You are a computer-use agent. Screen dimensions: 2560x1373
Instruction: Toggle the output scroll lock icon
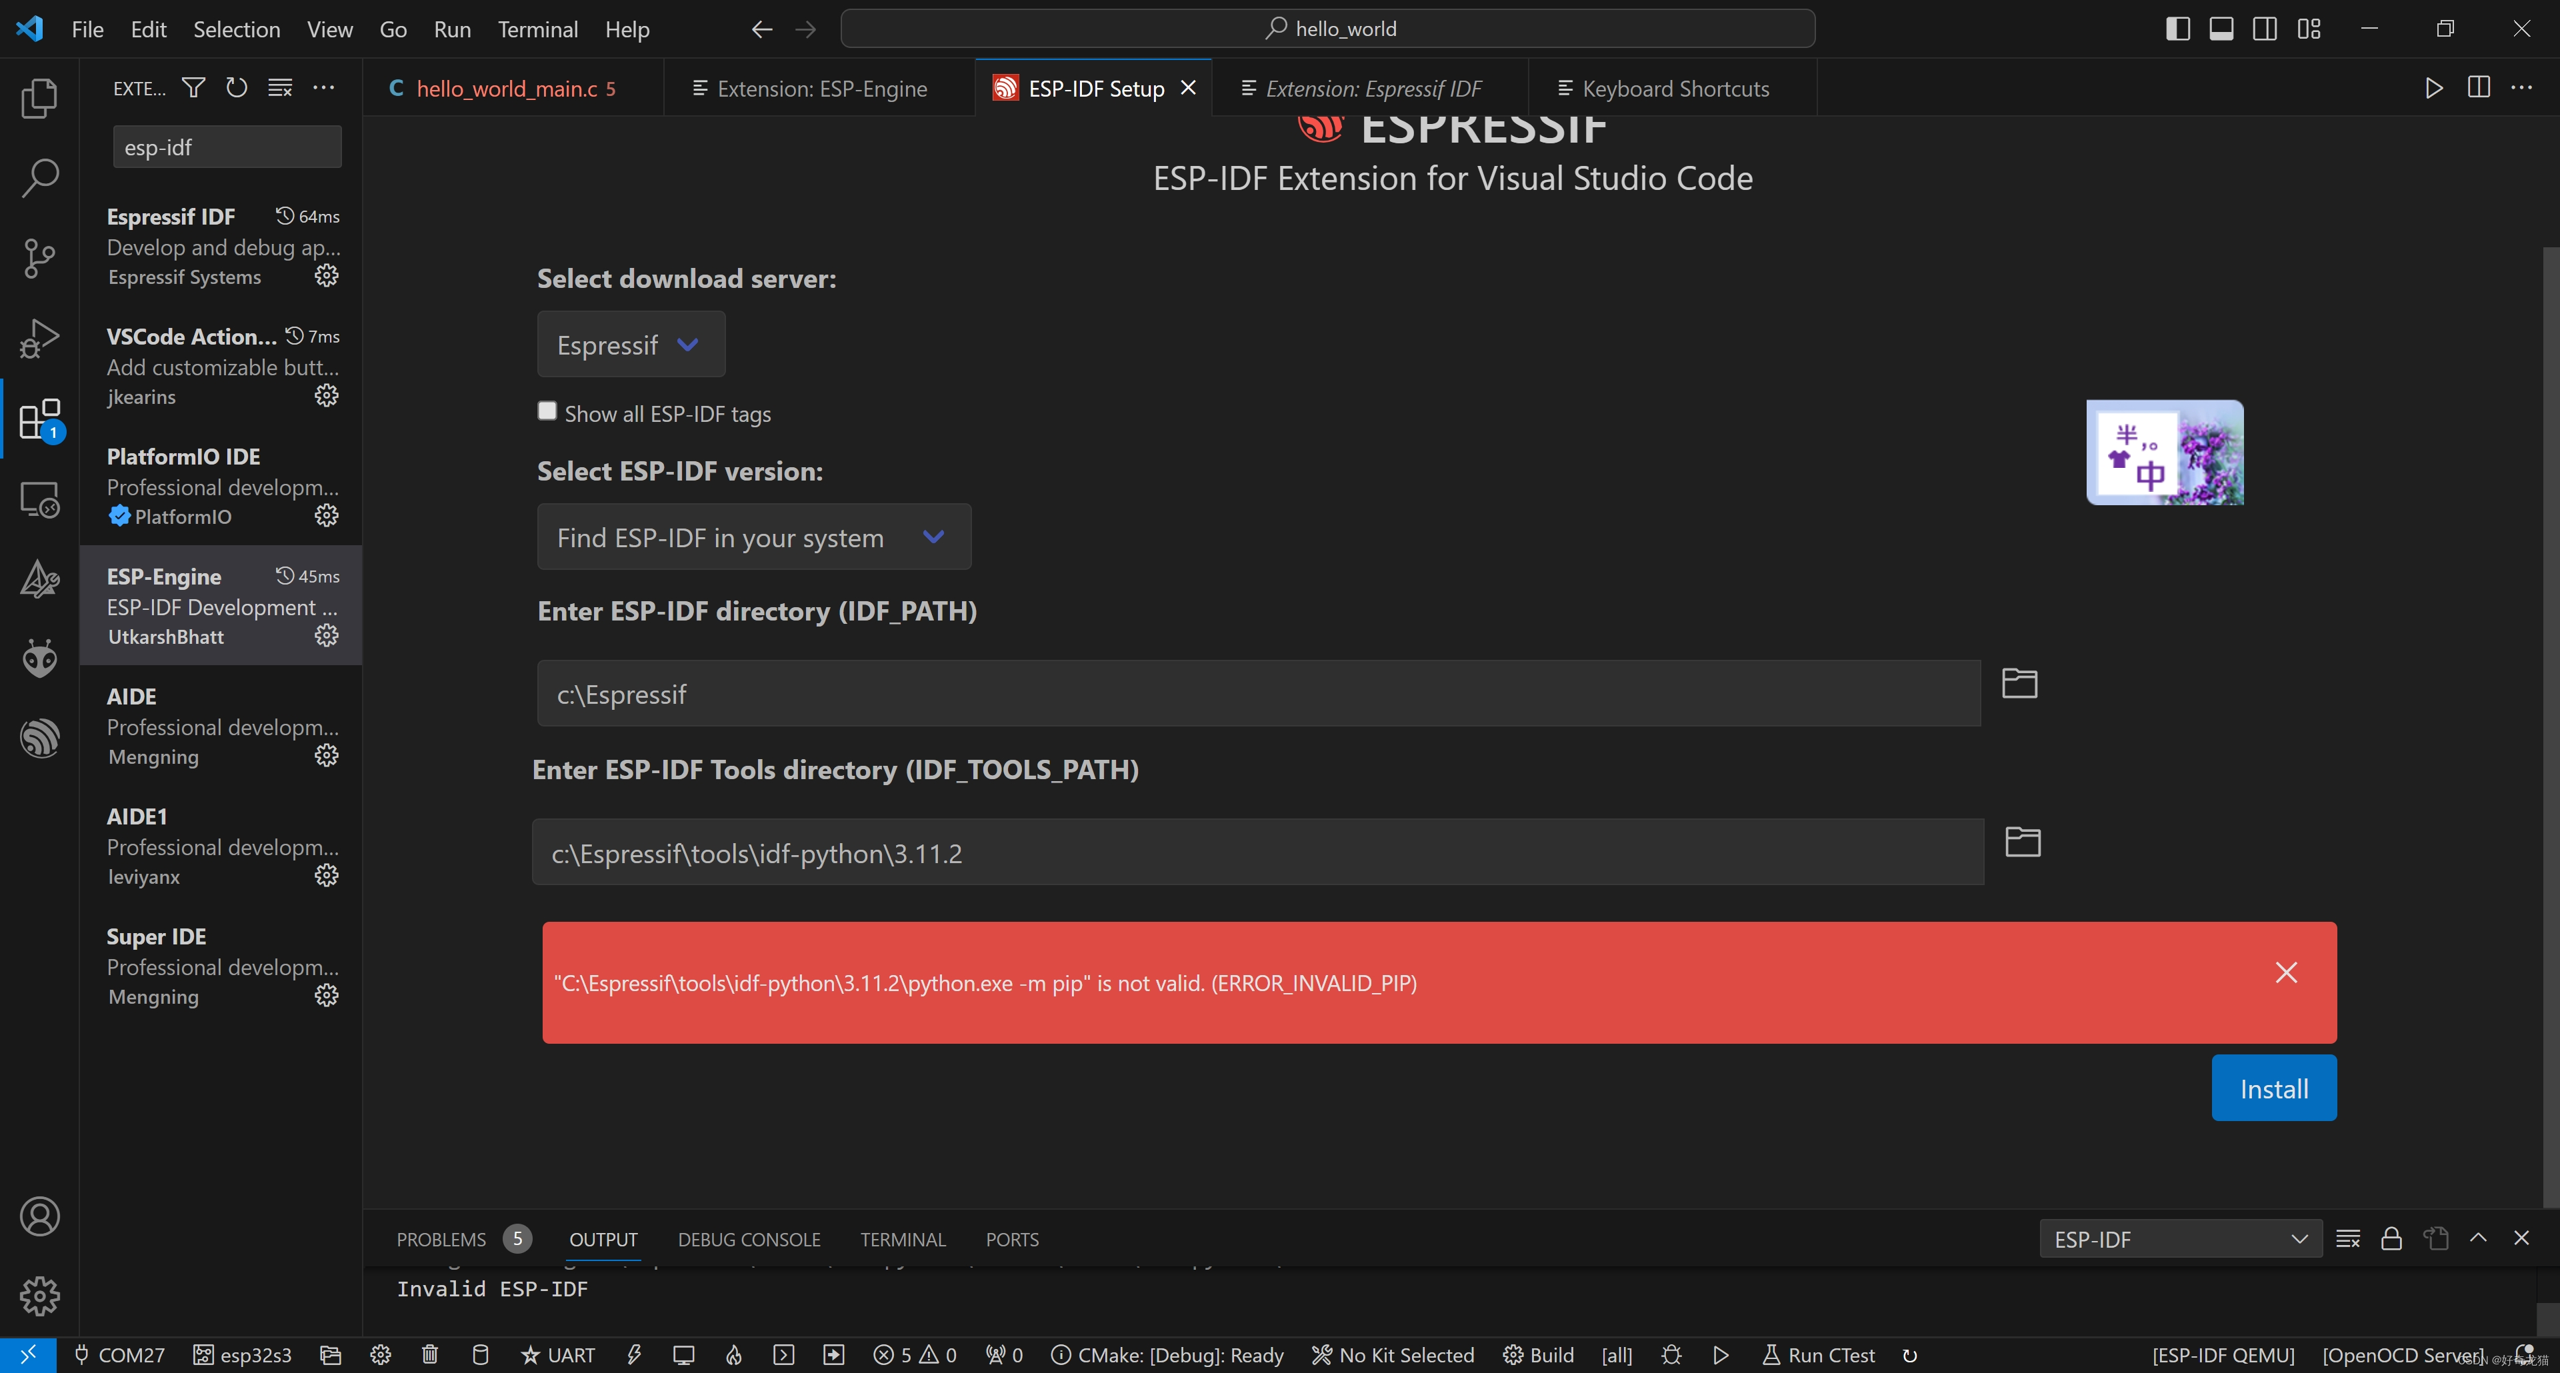point(2391,1239)
